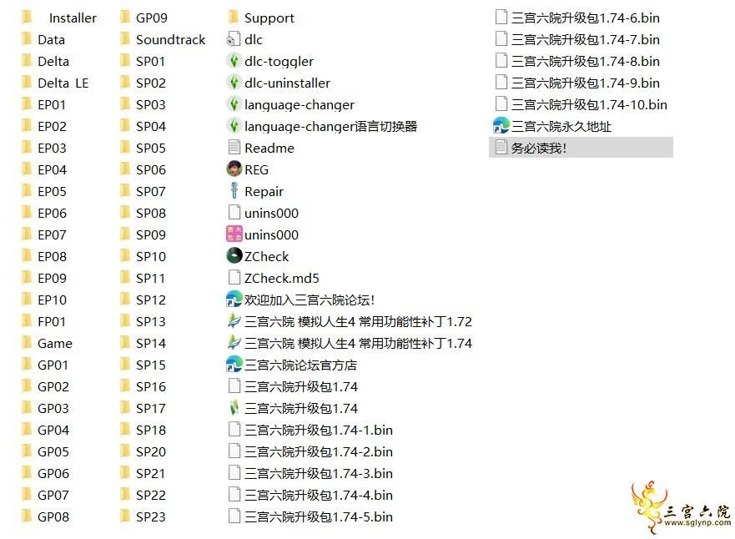Select the blank-page unins000 file icon
735x539 pixels.
(234, 212)
